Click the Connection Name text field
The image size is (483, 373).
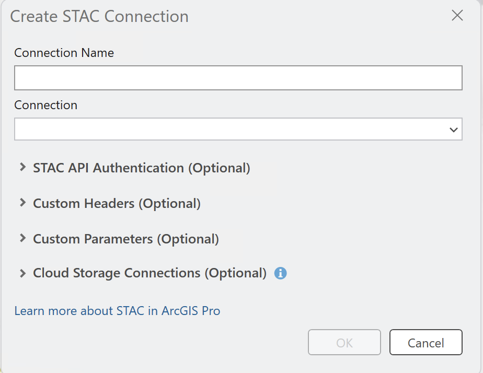tap(238, 78)
